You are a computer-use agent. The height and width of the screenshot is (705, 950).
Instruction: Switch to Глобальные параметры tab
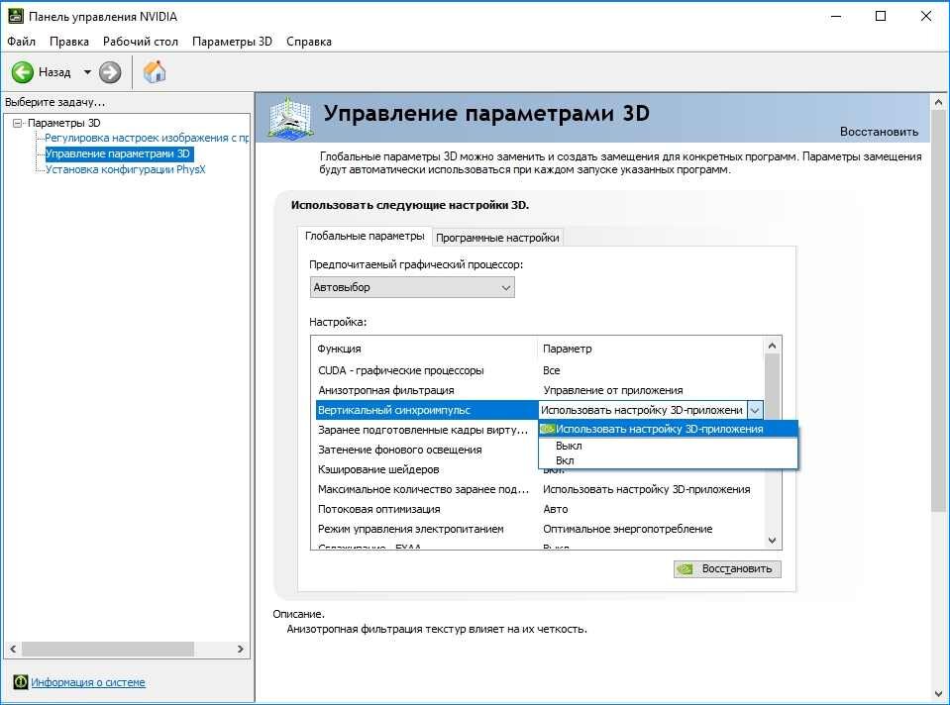click(x=365, y=237)
